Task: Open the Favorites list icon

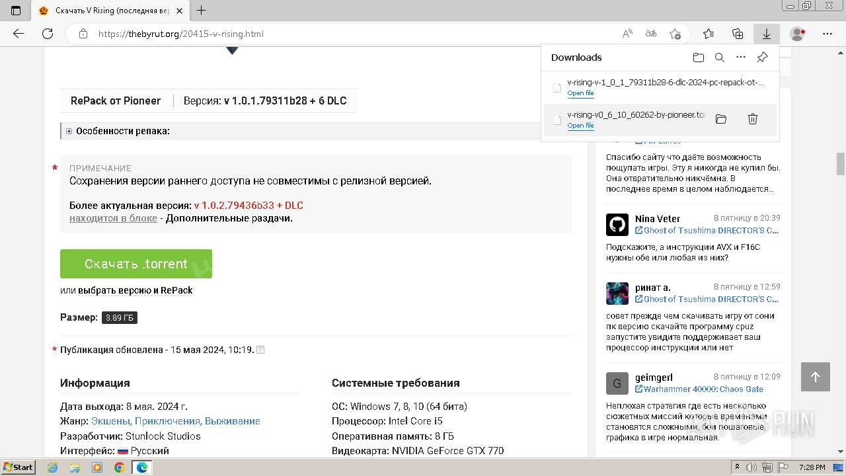Action: [x=709, y=34]
